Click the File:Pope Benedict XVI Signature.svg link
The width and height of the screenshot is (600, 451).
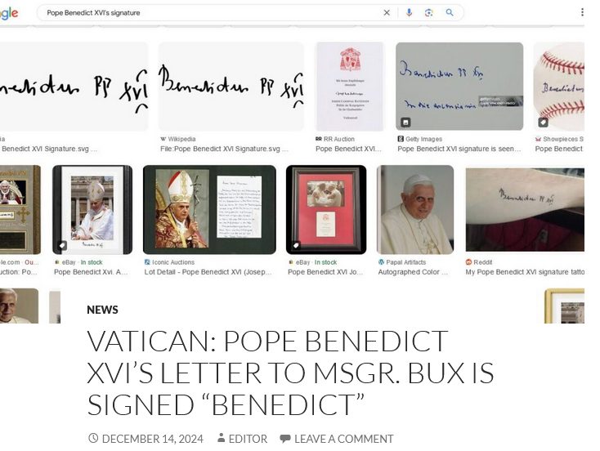[x=224, y=149]
